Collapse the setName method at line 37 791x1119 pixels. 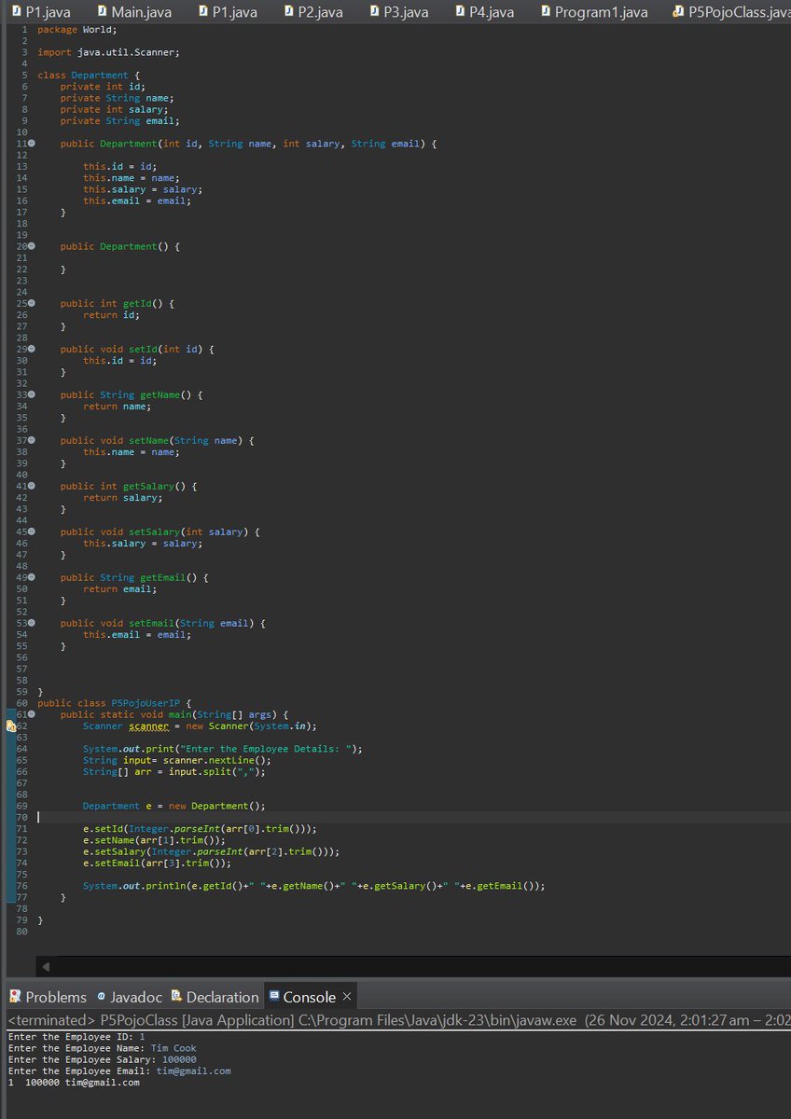32,440
